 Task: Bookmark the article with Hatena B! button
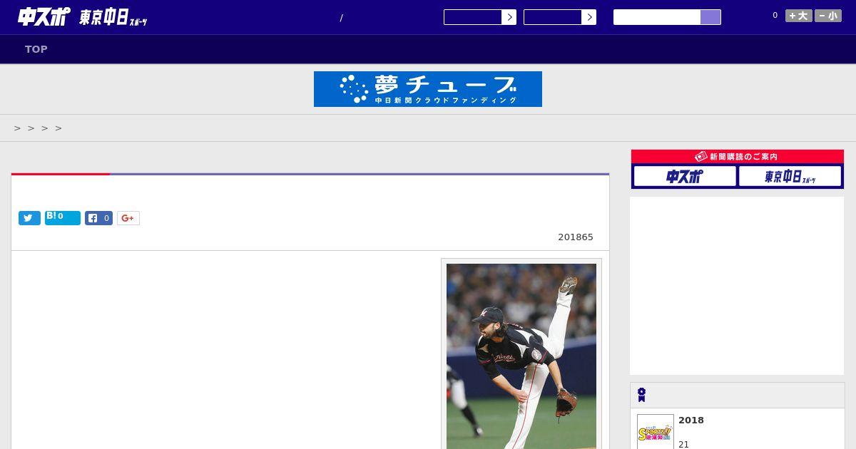pos(63,218)
